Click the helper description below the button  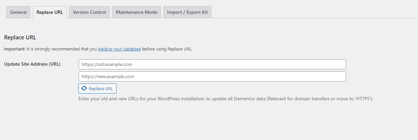point(226,99)
